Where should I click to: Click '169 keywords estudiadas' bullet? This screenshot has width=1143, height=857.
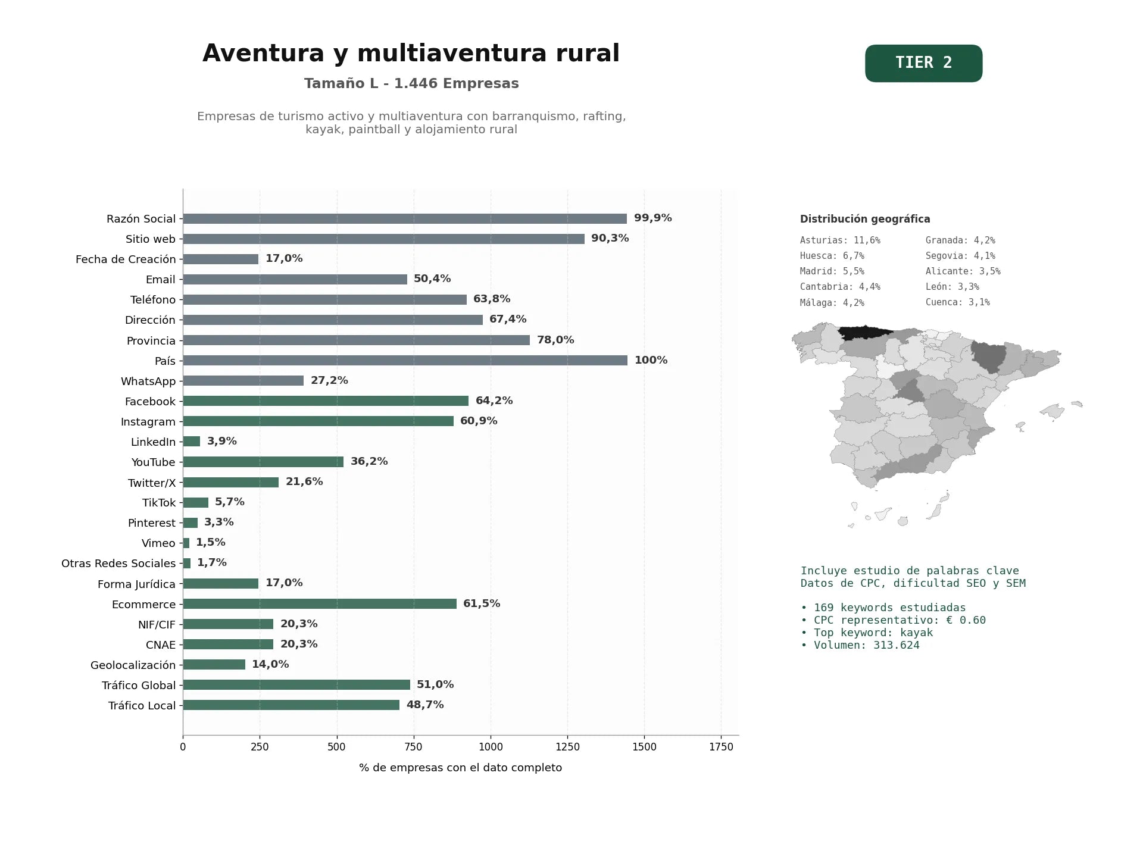883,608
